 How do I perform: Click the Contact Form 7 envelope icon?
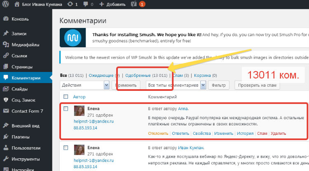click(x=6, y=111)
